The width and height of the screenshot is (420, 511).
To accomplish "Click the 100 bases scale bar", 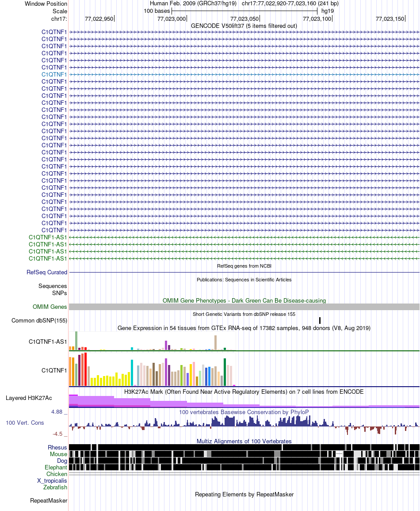I will pos(244,11).
